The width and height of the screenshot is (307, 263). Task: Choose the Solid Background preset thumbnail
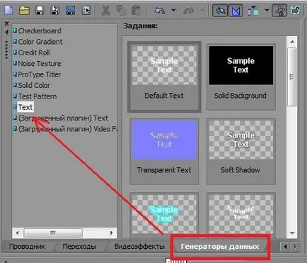241,65
